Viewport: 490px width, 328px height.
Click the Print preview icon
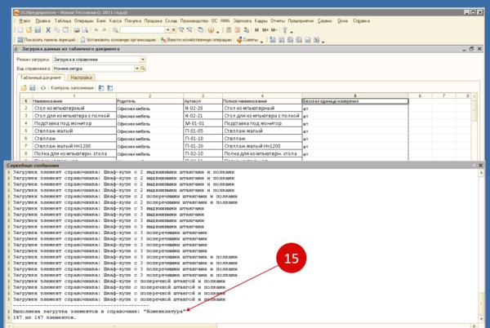[x=85, y=30]
